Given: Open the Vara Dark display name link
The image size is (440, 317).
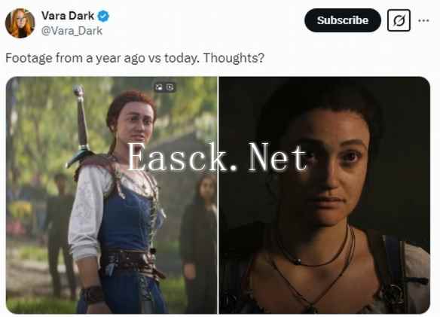Looking at the screenshot, I should point(68,16).
